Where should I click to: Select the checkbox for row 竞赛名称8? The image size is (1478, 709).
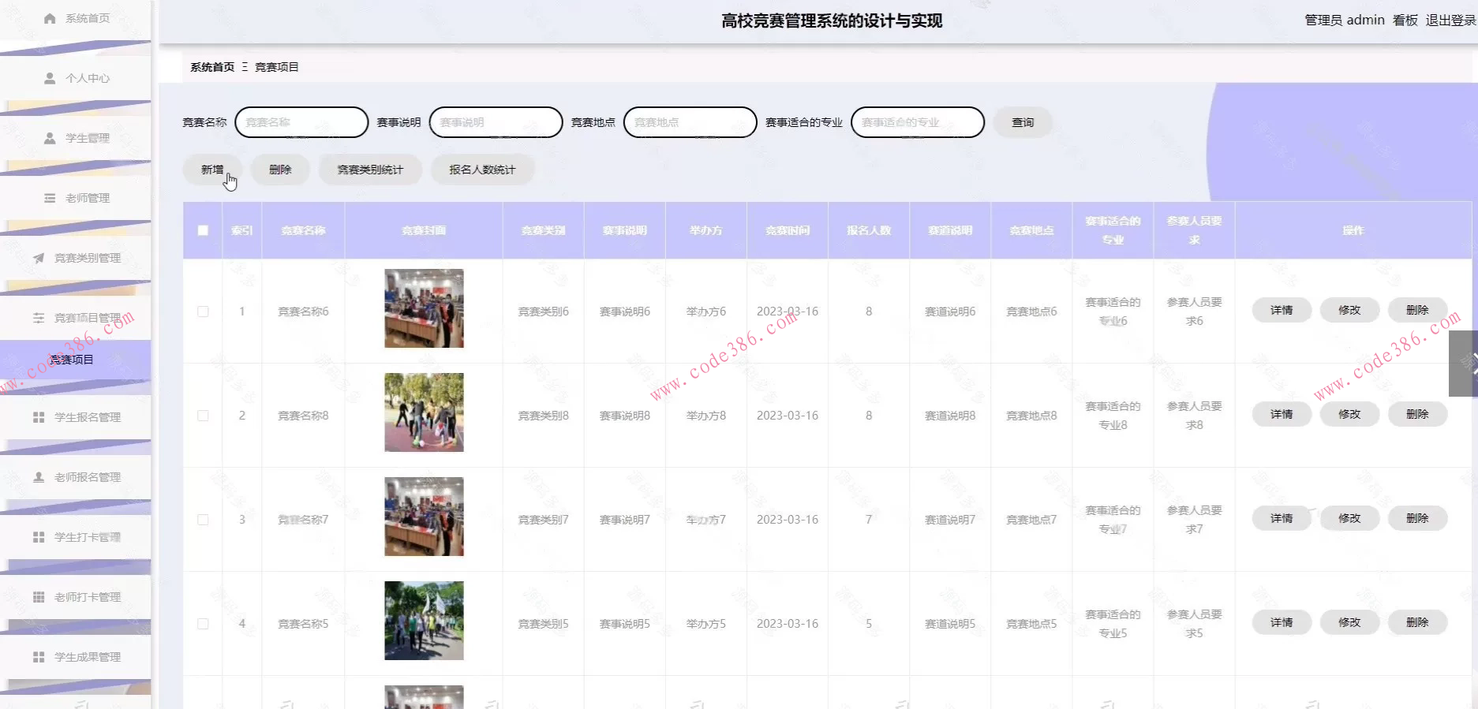point(203,416)
